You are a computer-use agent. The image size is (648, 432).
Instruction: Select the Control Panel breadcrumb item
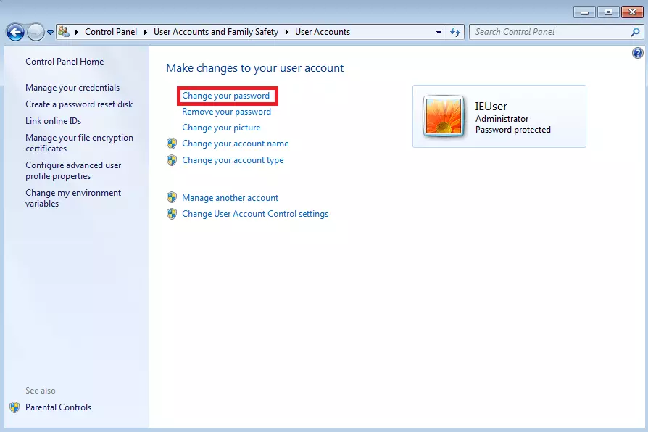[x=110, y=32]
